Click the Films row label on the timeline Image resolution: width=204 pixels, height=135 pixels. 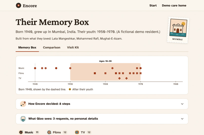click(x=21, y=73)
